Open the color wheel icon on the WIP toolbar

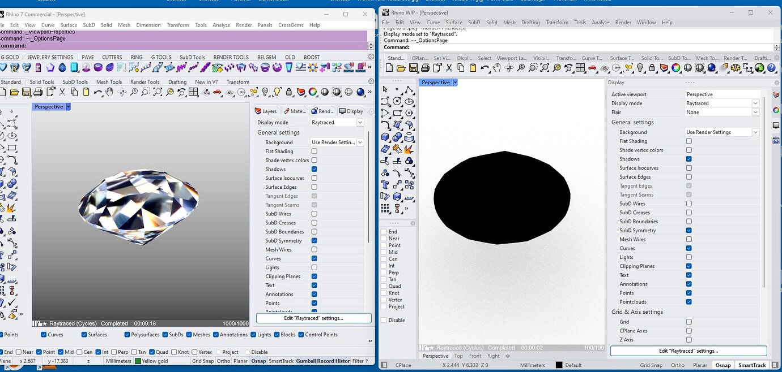[676, 68]
